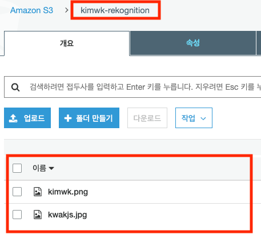Check the box for kimwk.png
The height and width of the screenshot is (234, 261).
[17, 192]
